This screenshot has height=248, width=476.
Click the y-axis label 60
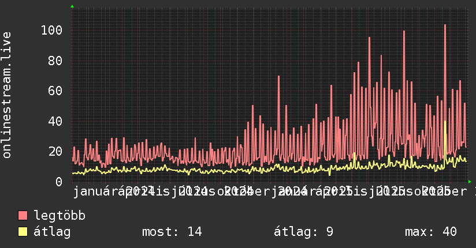coord(55,91)
